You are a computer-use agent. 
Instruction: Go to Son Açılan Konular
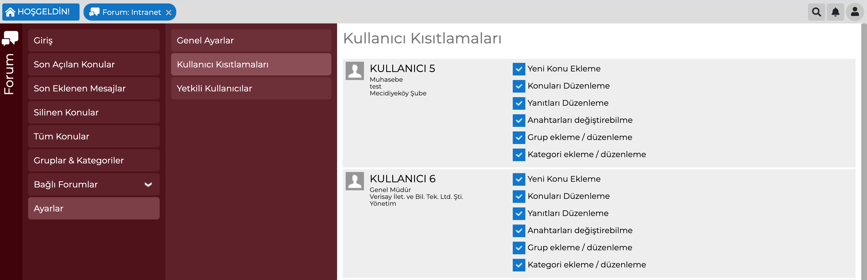coord(94,64)
